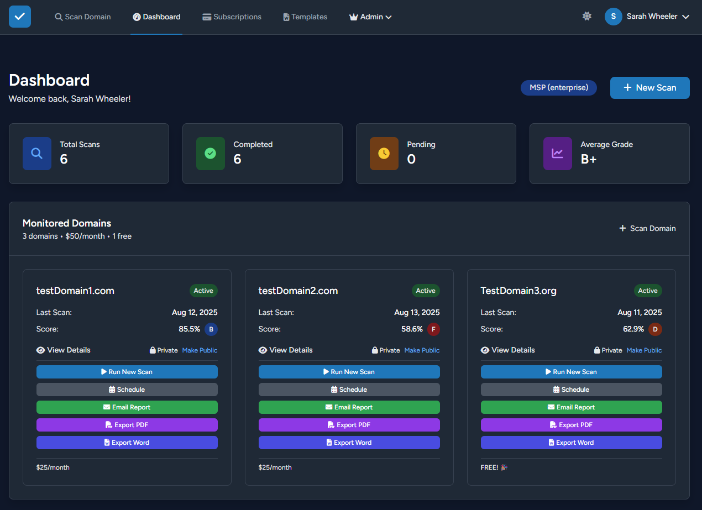
Task: Click the blue checkmark app logo
Action: pos(19,17)
